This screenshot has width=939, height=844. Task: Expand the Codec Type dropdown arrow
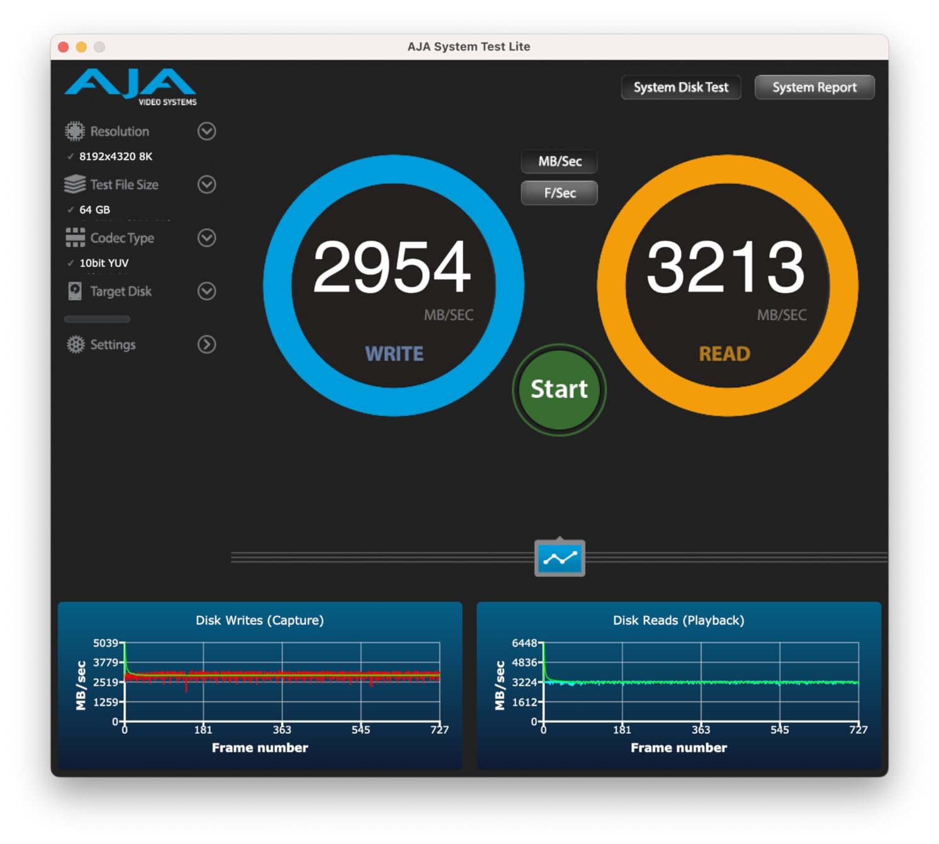coord(206,237)
